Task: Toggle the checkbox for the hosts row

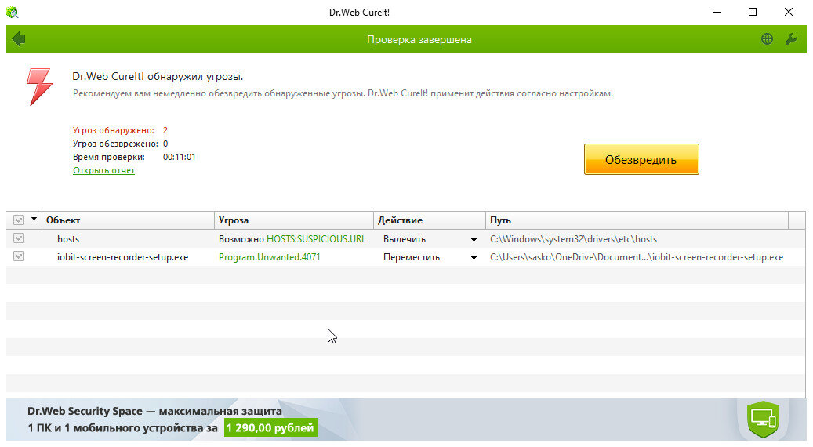Action: point(19,238)
